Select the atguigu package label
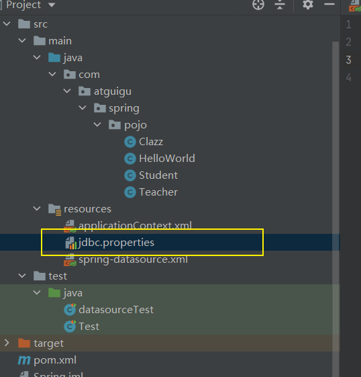 coord(113,92)
